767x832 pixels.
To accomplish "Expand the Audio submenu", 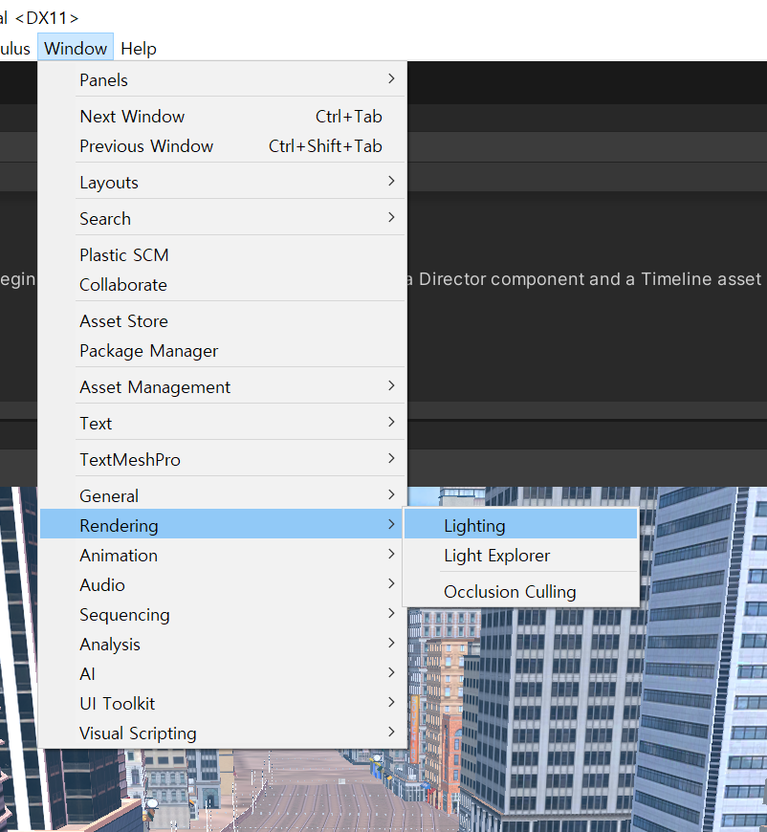I will (223, 584).
